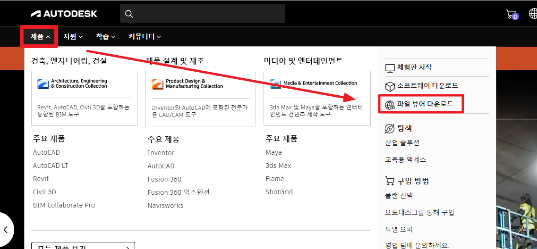Click the AEC Collection logo icon

point(43,84)
